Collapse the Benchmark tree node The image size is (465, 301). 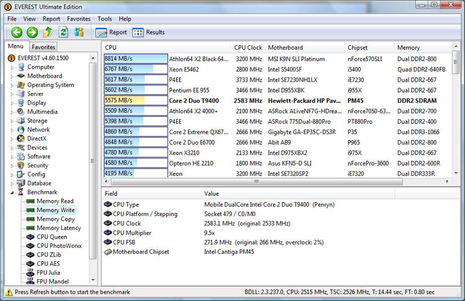(12, 193)
